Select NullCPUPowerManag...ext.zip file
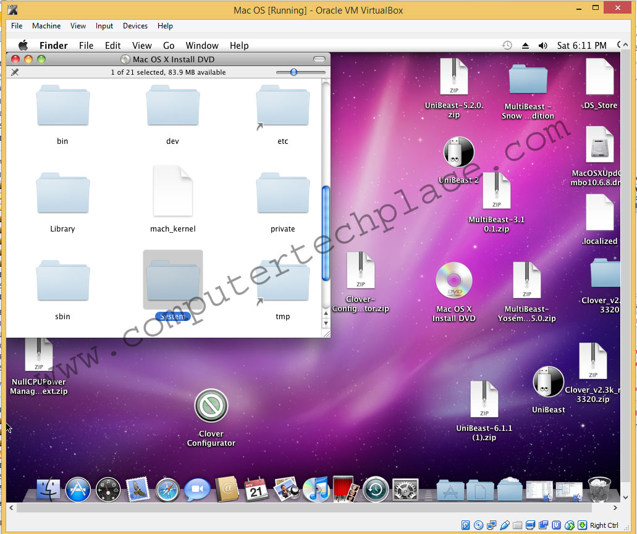Image resolution: width=637 pixels, height=534 pixels. (x=38, y=354)
